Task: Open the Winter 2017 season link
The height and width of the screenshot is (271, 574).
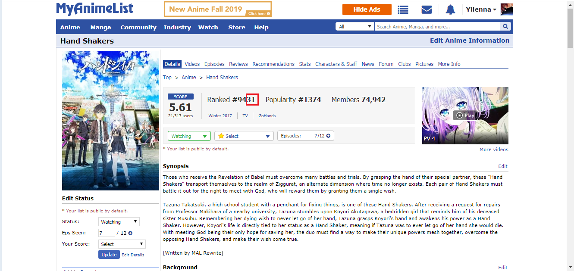Action: click(x=220, y=115)
